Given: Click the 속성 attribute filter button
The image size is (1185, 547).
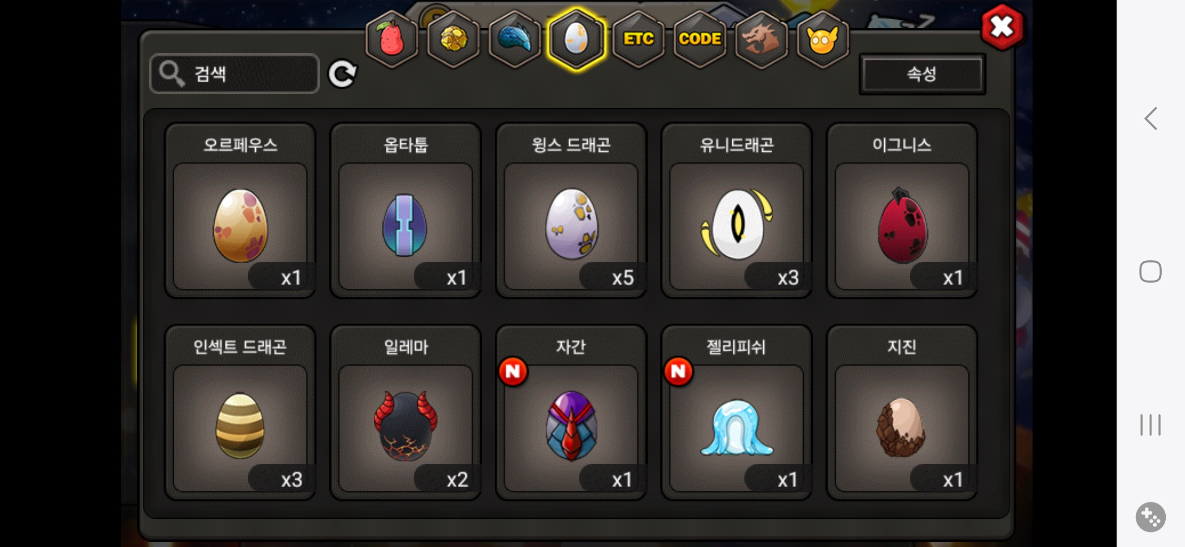Looking at the screenshot, I should pyautogui.click(x=922, y=74).
